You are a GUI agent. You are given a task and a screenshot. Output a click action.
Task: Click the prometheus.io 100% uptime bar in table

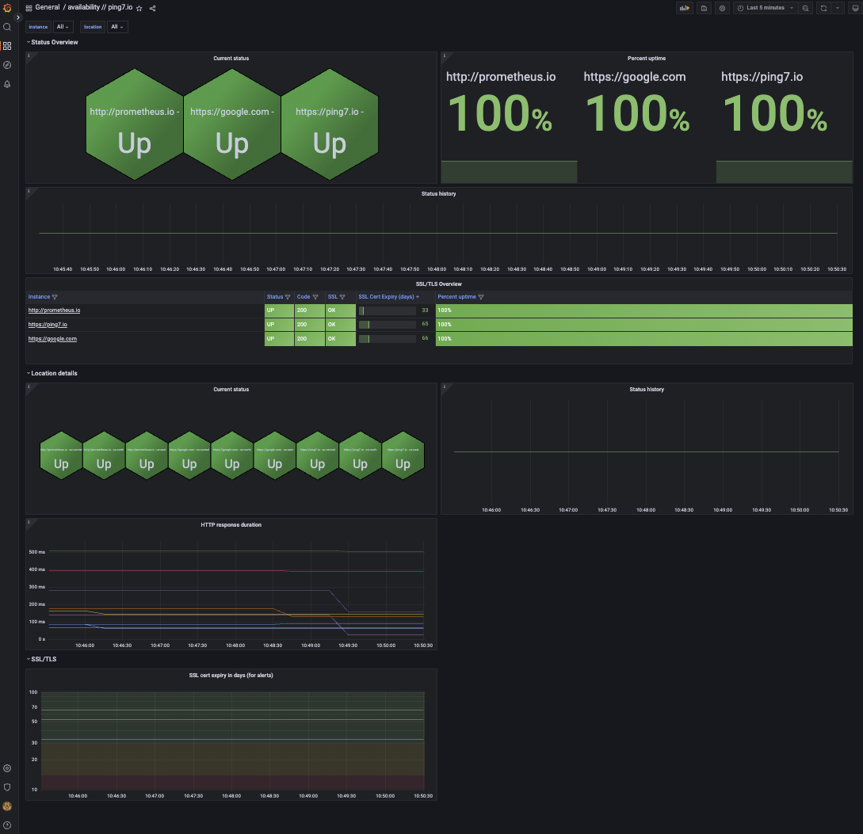644,310
